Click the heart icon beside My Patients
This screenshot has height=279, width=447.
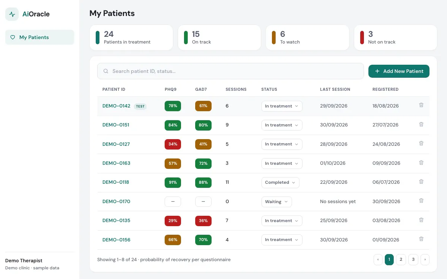tap(13, 37)
